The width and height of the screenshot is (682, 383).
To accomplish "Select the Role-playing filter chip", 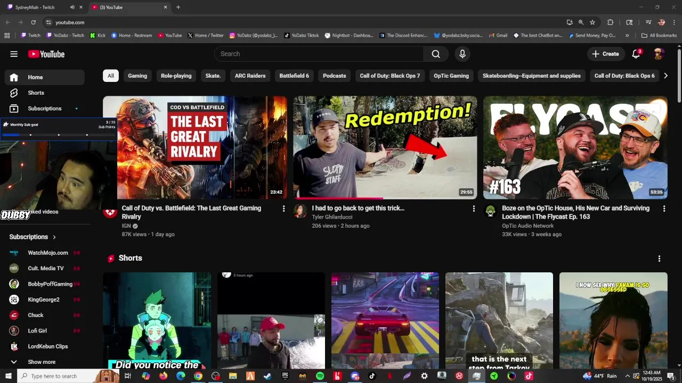I will pos(176,76).
